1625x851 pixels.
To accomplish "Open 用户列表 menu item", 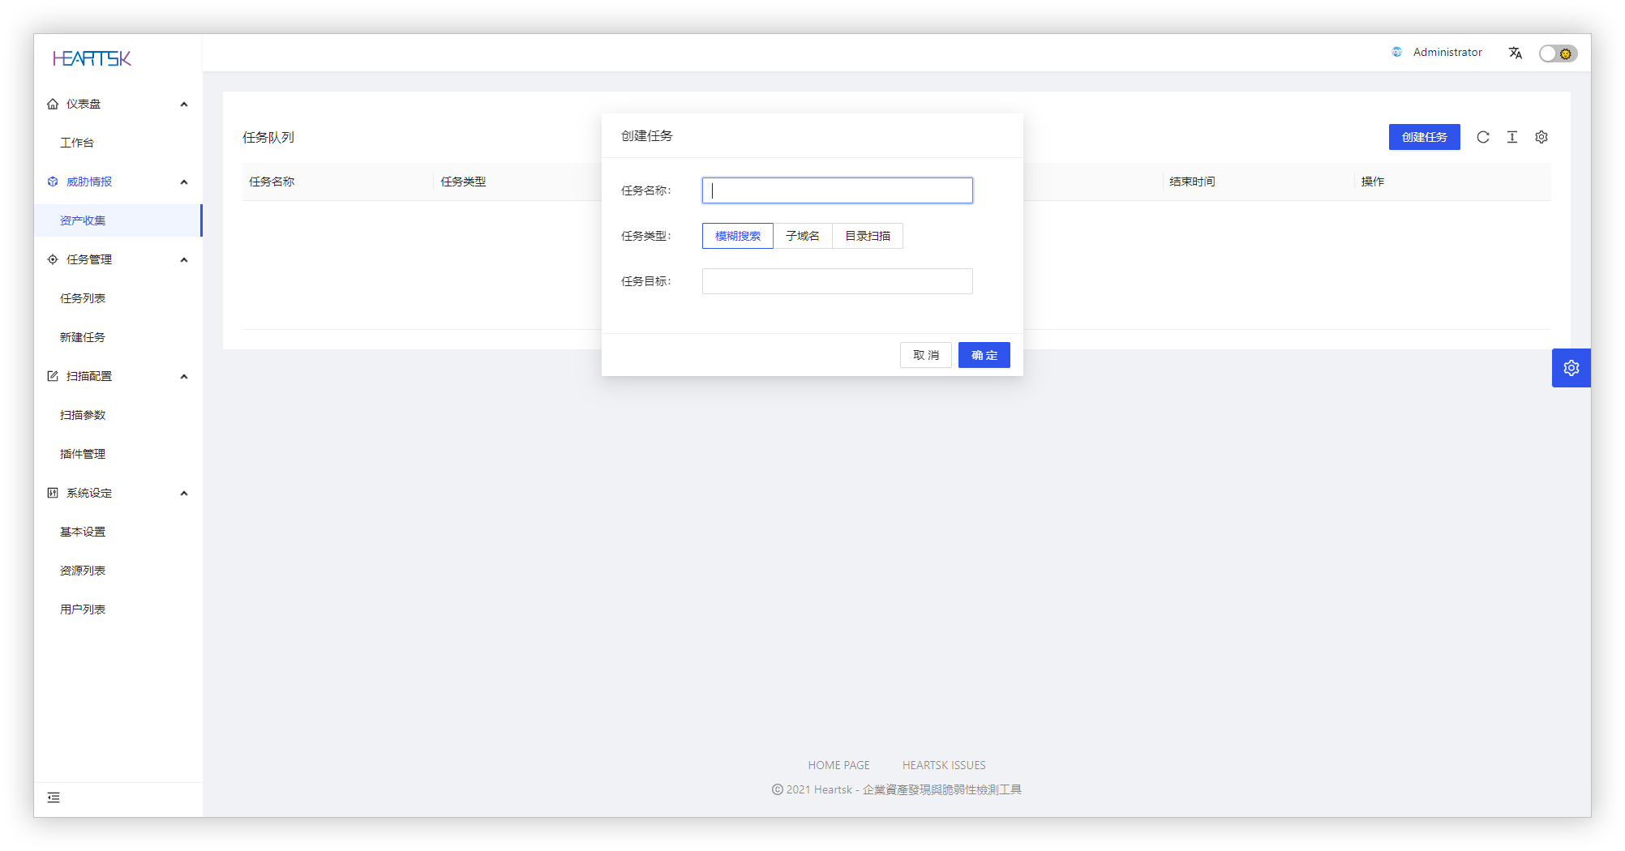I will point(118,609).
